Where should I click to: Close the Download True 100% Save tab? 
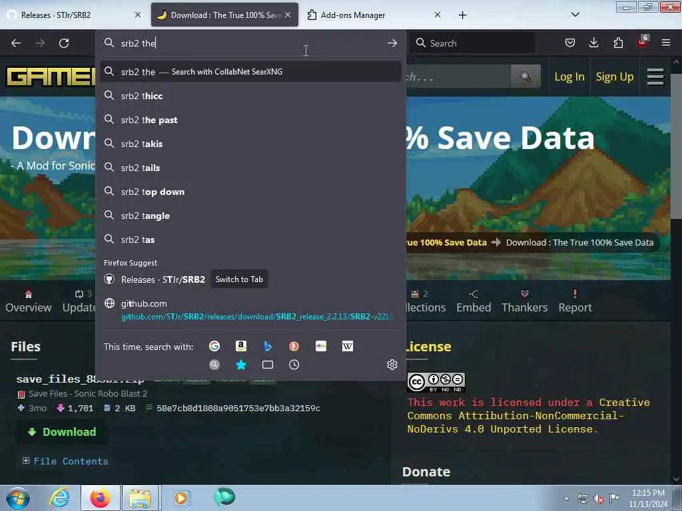tap(288, 15)
